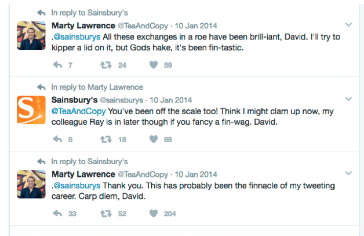
Task: Reply to the Sainsbury's tweet with 5 replies
Action: (57, 139)
